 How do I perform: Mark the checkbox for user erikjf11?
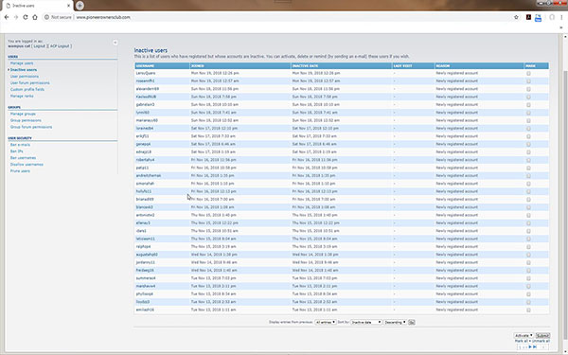click(528, 136)
